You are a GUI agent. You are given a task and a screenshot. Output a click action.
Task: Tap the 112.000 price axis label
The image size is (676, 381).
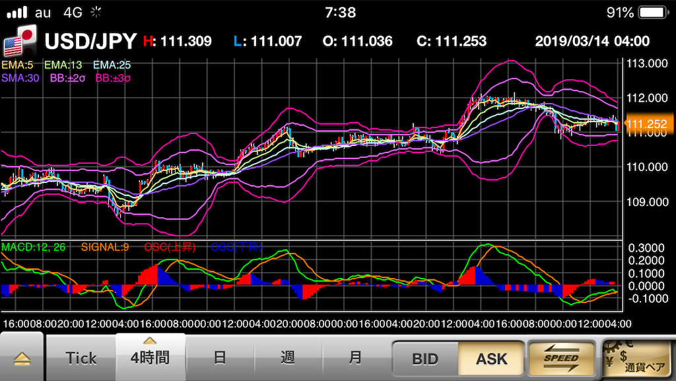pos(647,98)
